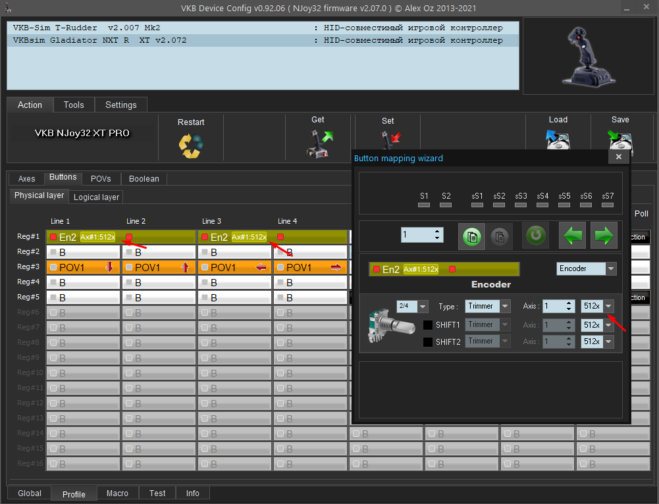Select Reg#3 Line 4 POV1 right cell
Image resolution: width=659 pixels, height=504 pixels.
point(311,267)
